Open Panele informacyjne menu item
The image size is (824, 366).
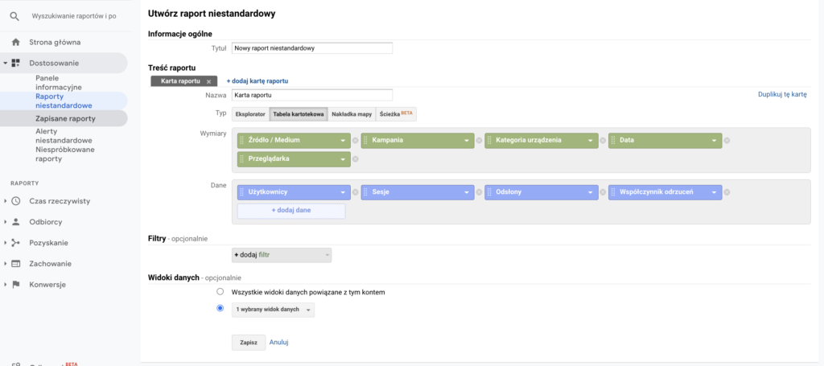click(x=58, y=82)
